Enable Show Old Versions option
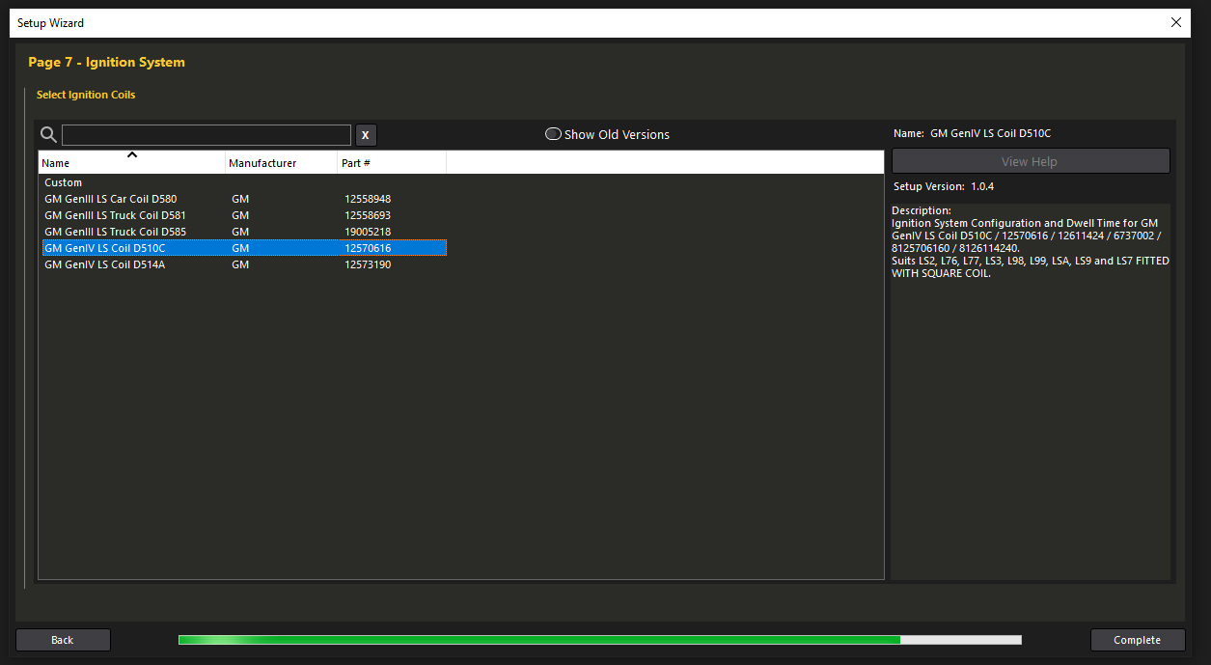 (x=553, y=134)
